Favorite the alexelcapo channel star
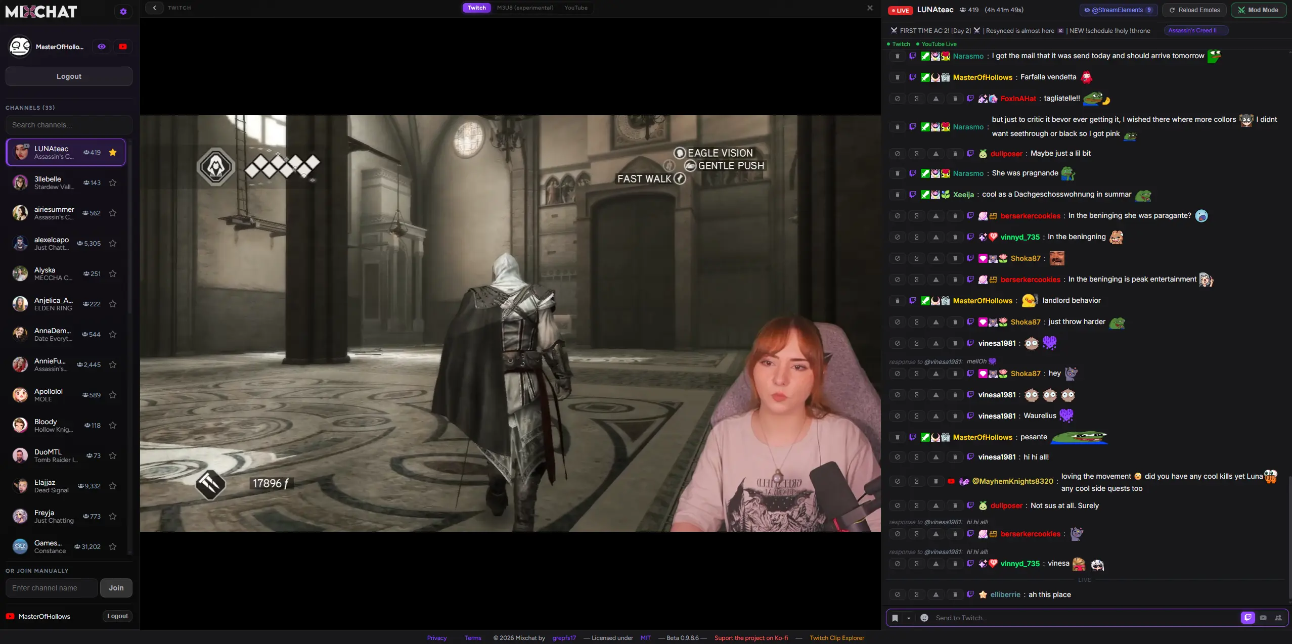Image resolution: width=1292 pixels, height=644 pixels. coord(113,243)
